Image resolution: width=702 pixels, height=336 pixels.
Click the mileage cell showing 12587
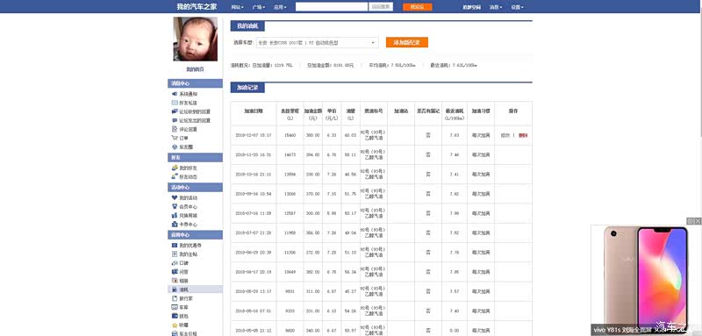click(290, 213)
